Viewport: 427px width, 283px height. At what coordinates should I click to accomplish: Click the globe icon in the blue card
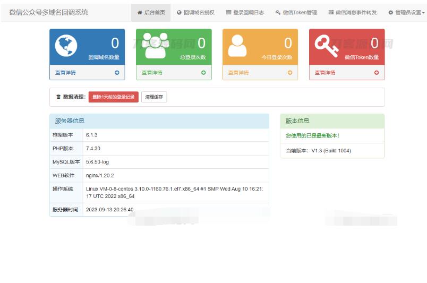(x=66, y=46)
